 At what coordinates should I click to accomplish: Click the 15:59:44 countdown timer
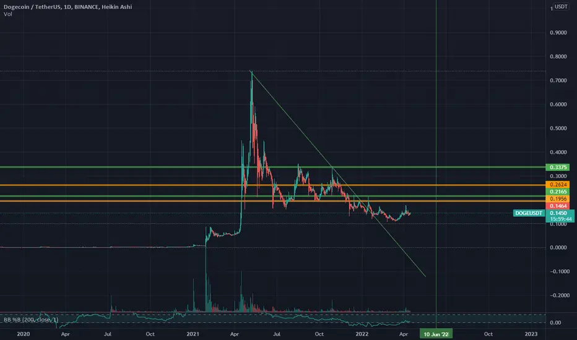click(561, 219)
